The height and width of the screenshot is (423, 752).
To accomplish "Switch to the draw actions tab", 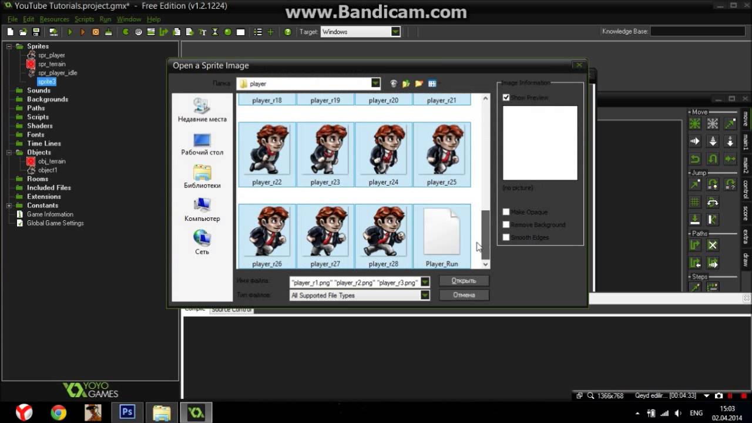I will pos(746,259).
